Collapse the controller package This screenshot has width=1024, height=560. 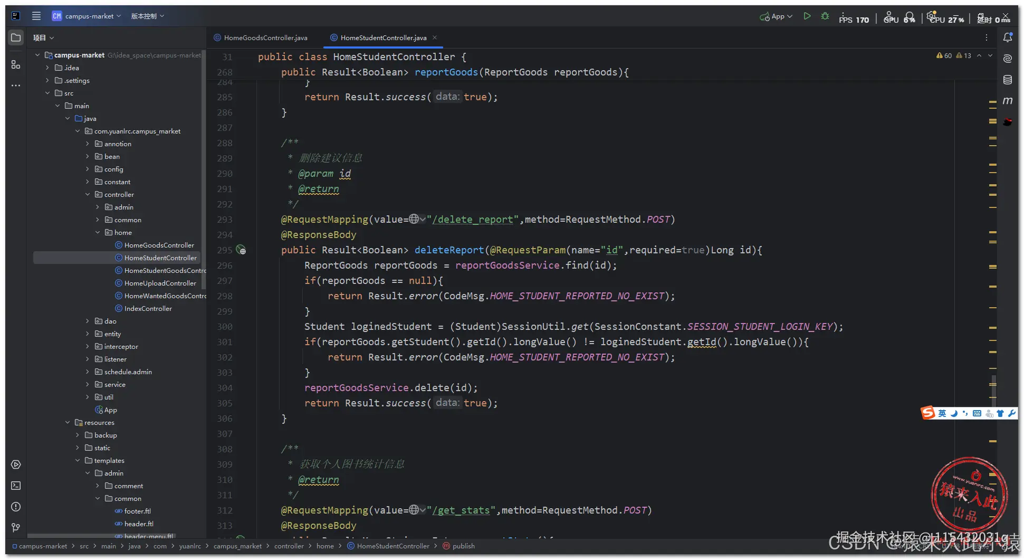tap(88, 194)
